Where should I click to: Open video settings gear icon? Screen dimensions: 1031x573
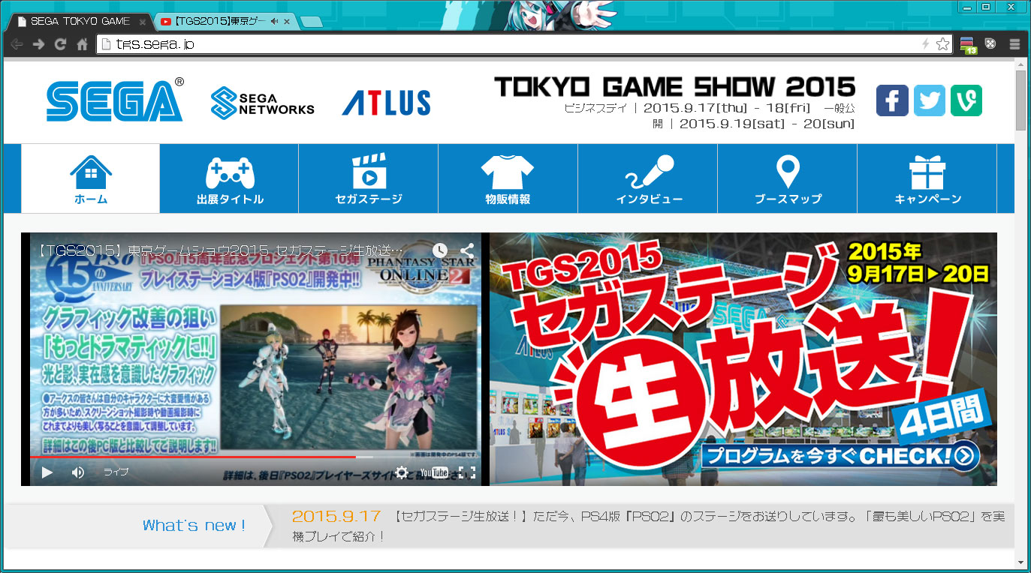click(x=402, y=472)
